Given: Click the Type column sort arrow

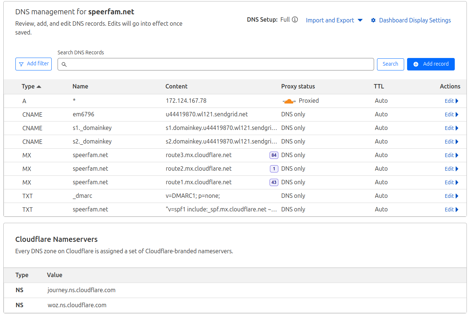Looking at the screenshot, I should 39,87.
